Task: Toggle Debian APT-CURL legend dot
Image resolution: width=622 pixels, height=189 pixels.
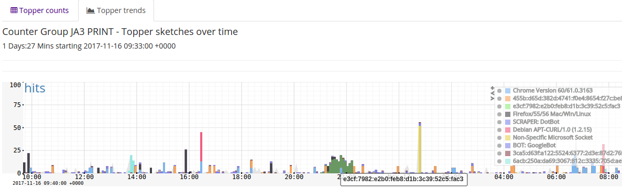Action: [x=499, y=129]
